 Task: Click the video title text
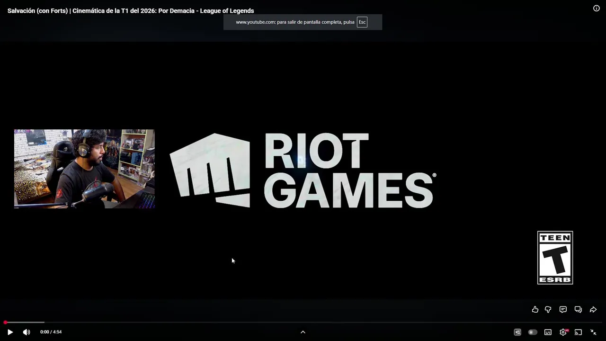[x=131, y=10]
